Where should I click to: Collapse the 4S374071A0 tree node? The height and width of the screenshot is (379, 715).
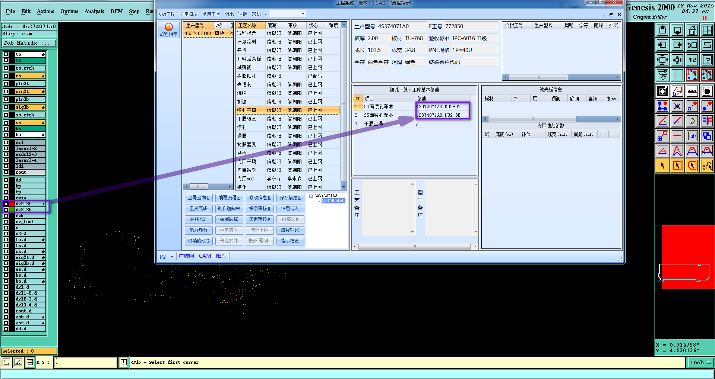[311, 196]
